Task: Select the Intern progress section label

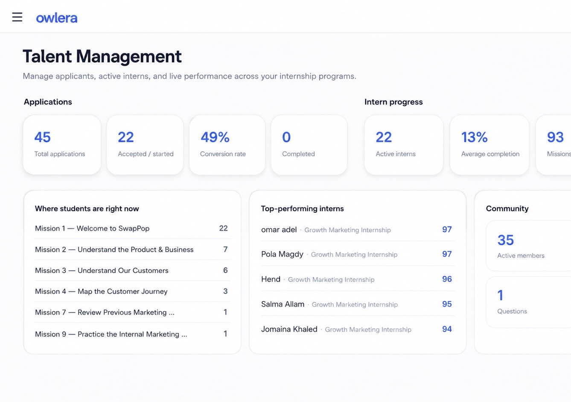Action: click(x=393, y=102)
